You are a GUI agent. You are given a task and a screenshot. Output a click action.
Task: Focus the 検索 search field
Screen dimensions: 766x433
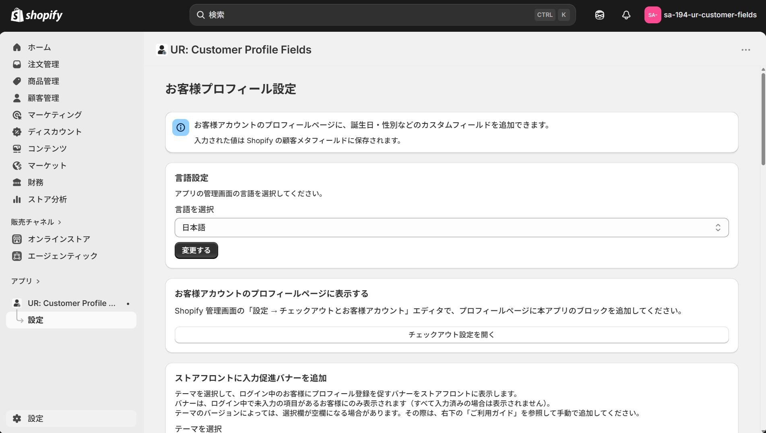pyautogui.click(x=382, y=15)
